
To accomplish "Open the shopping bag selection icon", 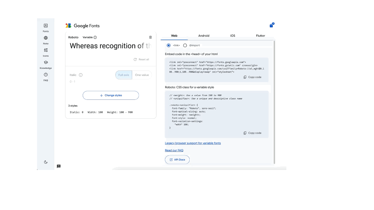I will point(271,26).
